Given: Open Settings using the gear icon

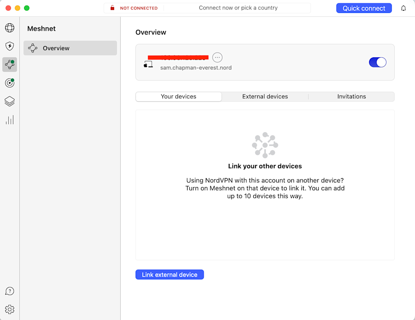Looking at the screenshot, I should pos(10,309).
